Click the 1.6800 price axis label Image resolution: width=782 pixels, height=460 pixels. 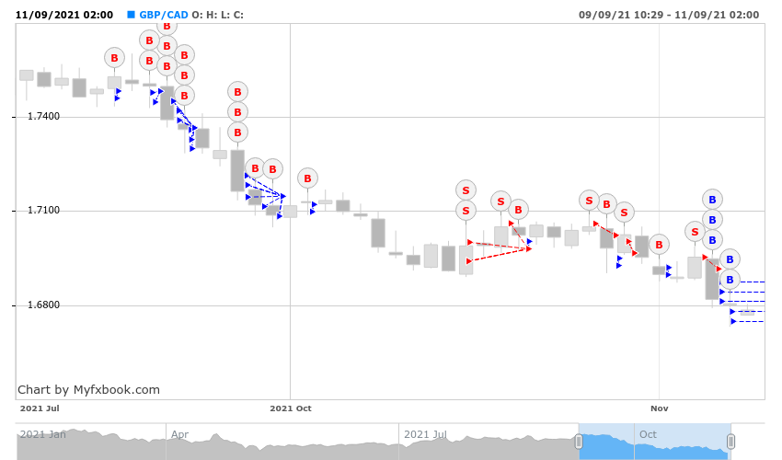click(43, 305)
